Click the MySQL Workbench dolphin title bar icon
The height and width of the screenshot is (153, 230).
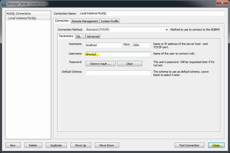pyautogui.click(x=4, y=4)
